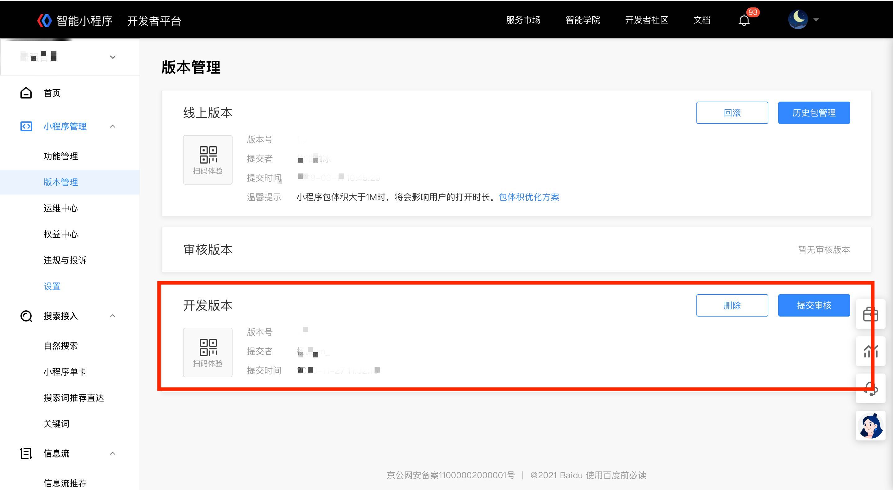Open the mini program selector dropdown

tap(113, 57)
